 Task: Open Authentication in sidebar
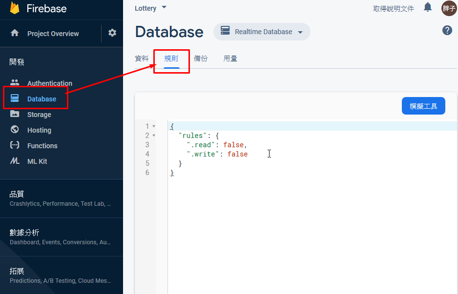coord(50,83)
